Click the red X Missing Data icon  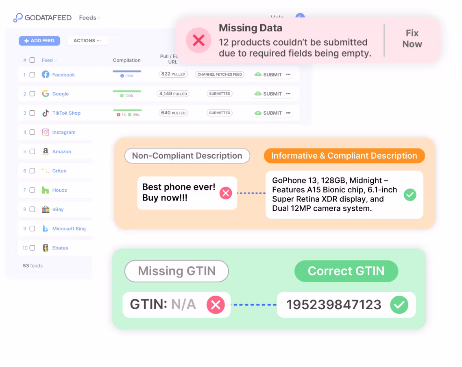[x=198, y=40]
